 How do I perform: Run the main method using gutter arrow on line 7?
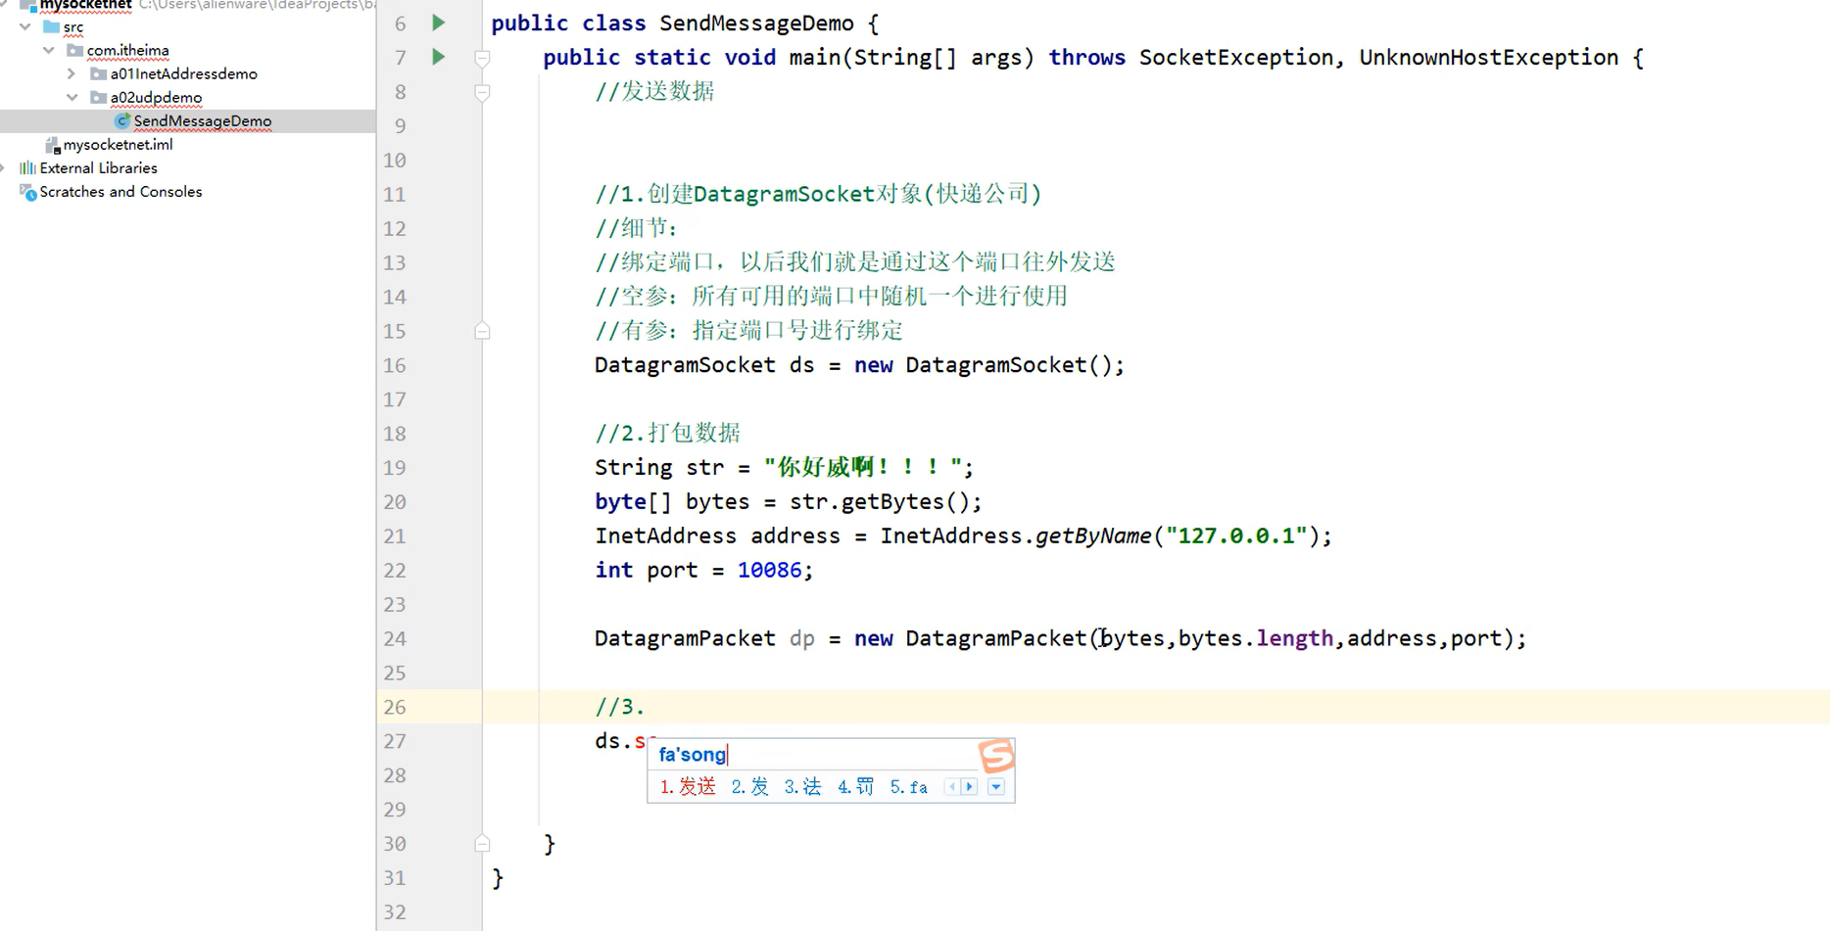click(x=437, y=57)
